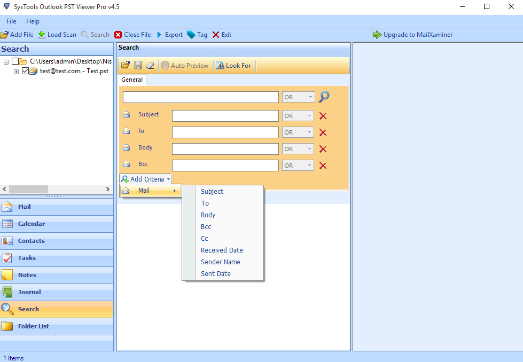
Task: Choose Received Date from the submenu
Action: tap(222, 250)
